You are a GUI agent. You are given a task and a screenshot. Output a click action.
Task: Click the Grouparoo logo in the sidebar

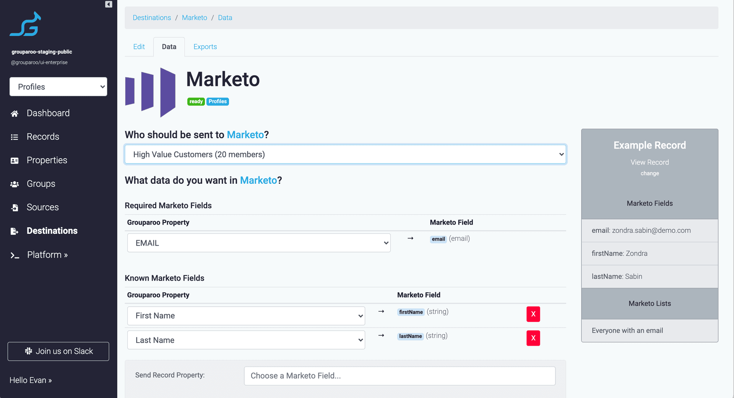click(26, 24)
